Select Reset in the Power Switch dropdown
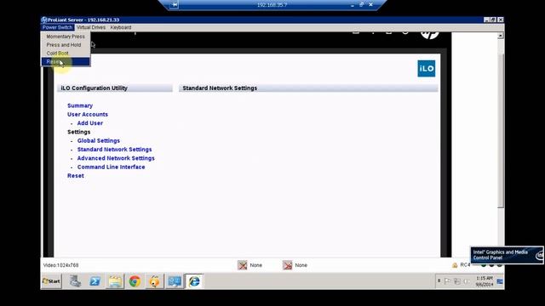Viewport: 545px width, 306px height. (66, 62)
